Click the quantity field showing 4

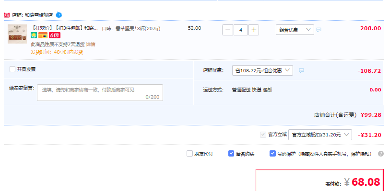(240, 30)
